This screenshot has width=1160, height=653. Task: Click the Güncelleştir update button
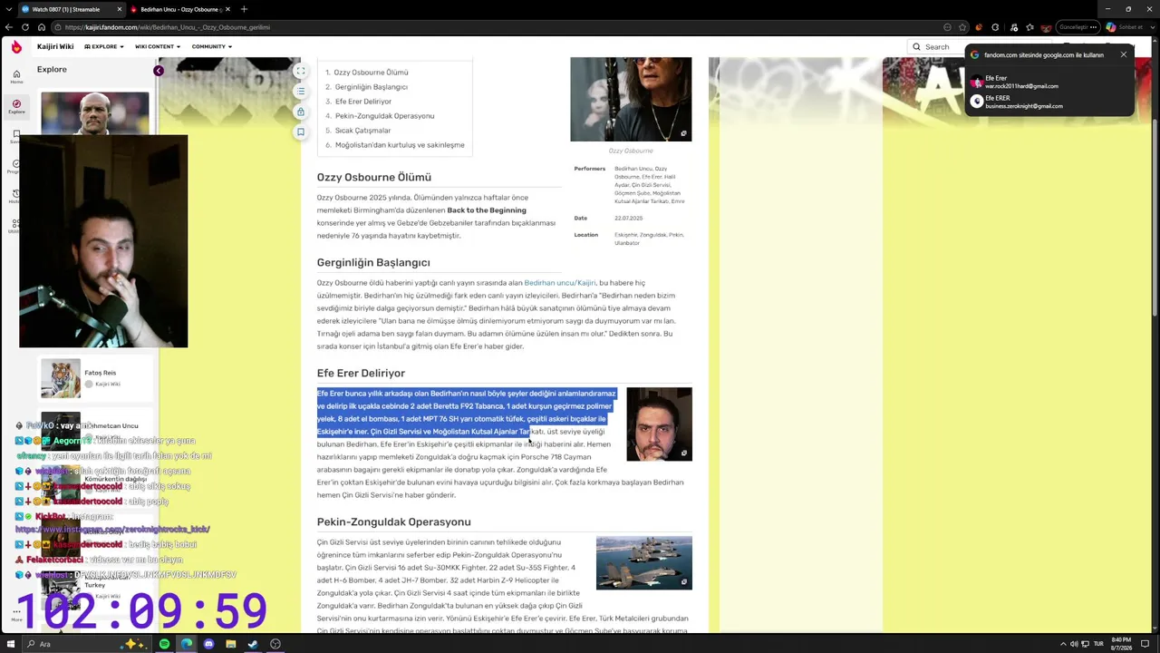click(x=1078, y=27)
